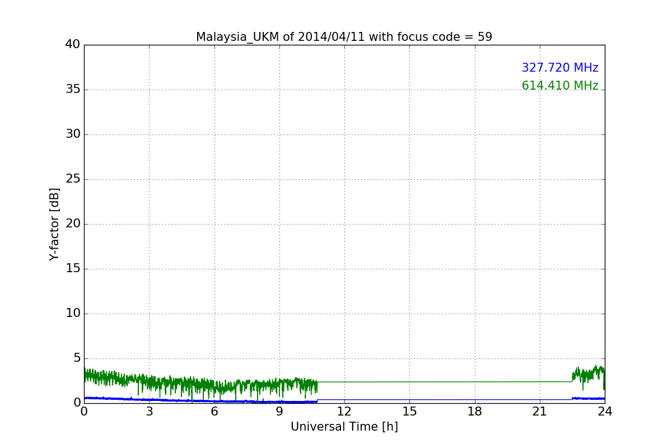This screenshot has height=448, width=672.
Task: Click the y-axis tick label '10'
Action: tap(73, 313)
